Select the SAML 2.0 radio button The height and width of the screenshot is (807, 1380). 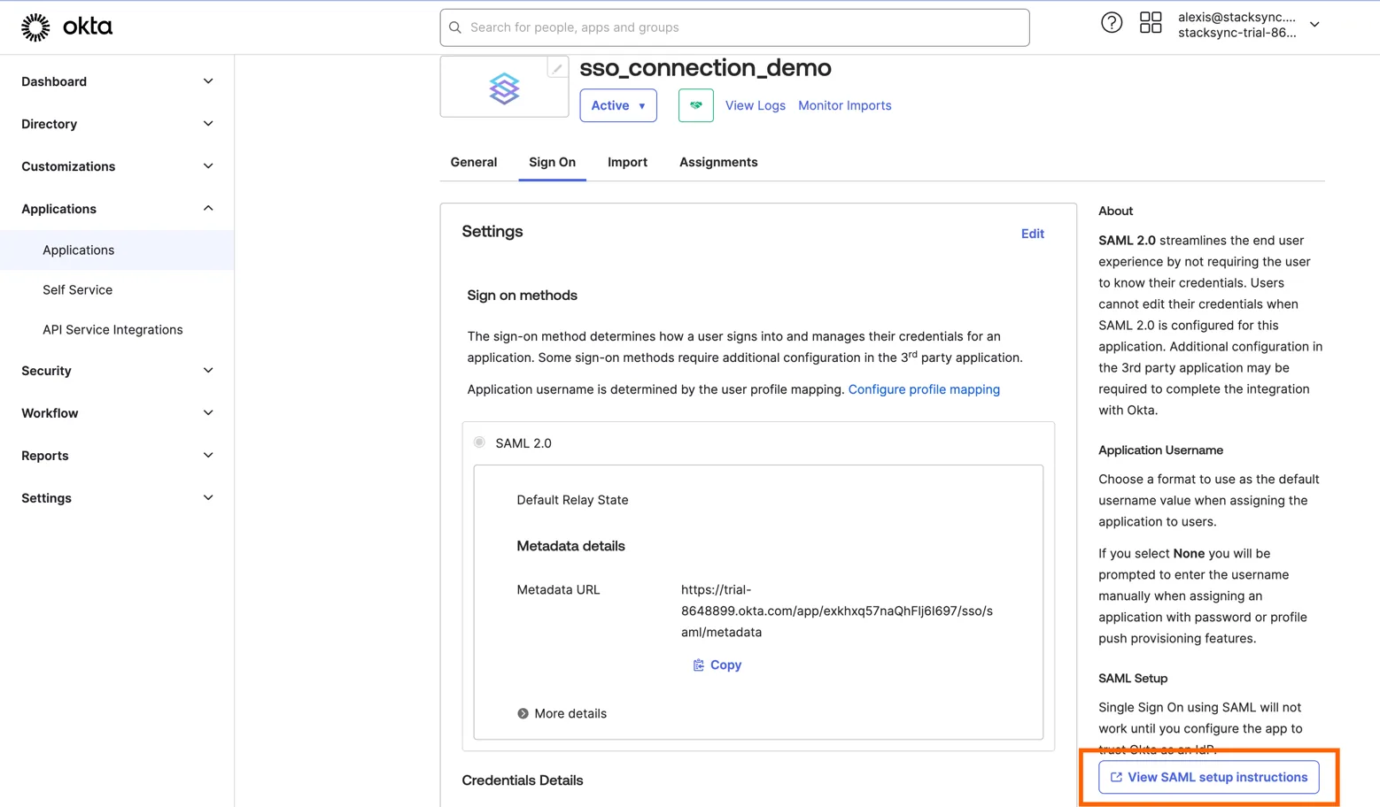coord(479,442)
